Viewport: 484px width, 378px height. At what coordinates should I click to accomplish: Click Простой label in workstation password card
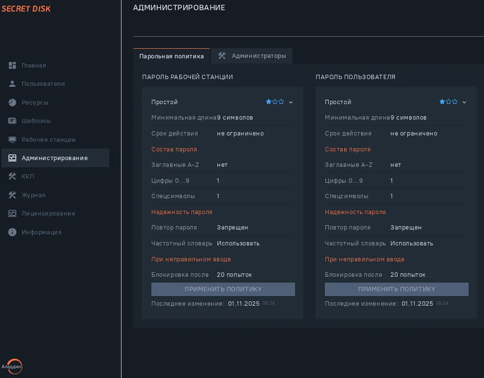164,102
